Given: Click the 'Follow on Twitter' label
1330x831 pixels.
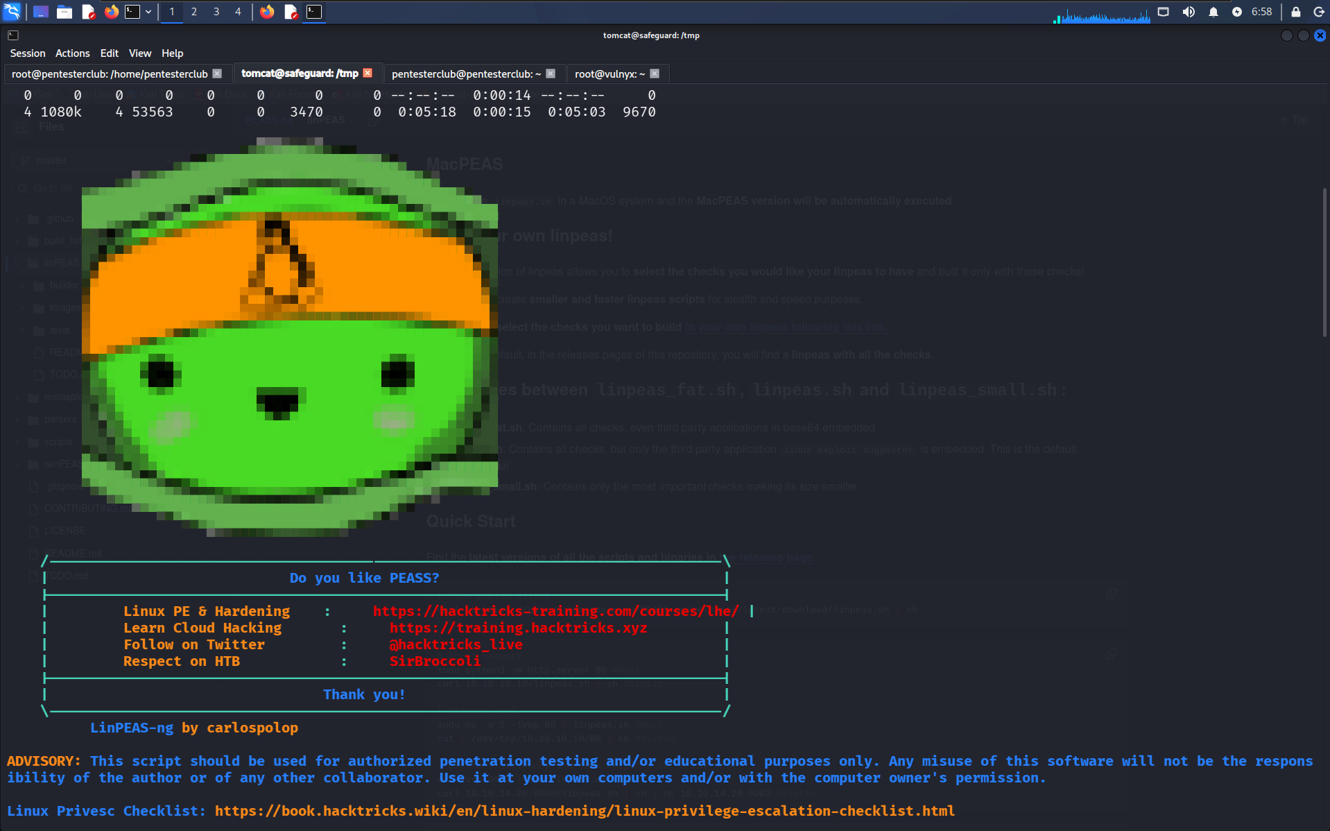Looking at the screenshot, I should coord(194,644).
